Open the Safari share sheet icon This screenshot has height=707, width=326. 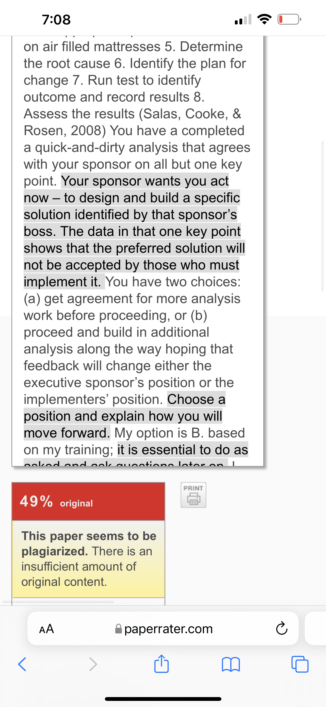tap(161, 664)
